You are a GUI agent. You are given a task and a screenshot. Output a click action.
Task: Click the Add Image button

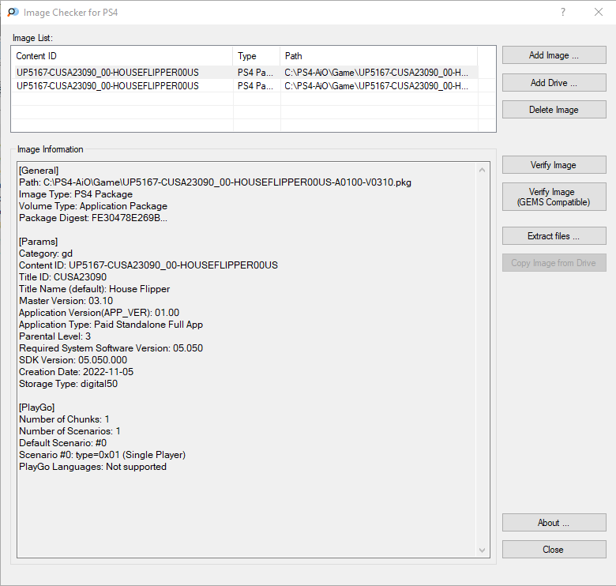pyautogui.click(x=554, y=55)
